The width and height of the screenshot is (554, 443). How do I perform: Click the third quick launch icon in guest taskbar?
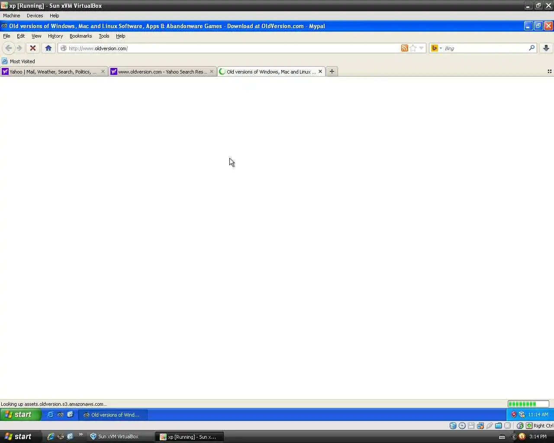[70, 414]
